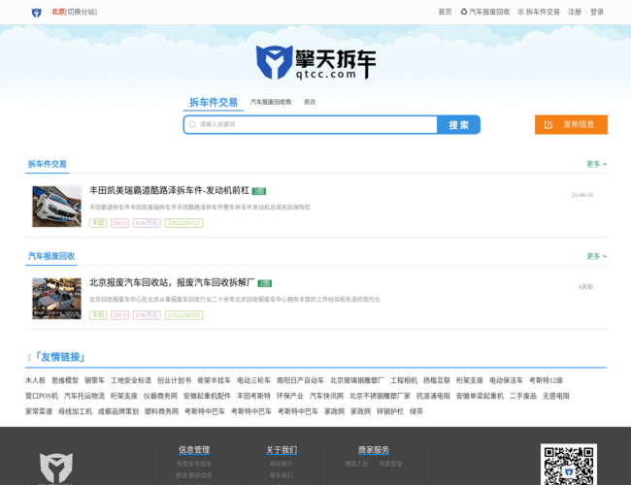Click the QR code in the footer

(x=569, y=465)
